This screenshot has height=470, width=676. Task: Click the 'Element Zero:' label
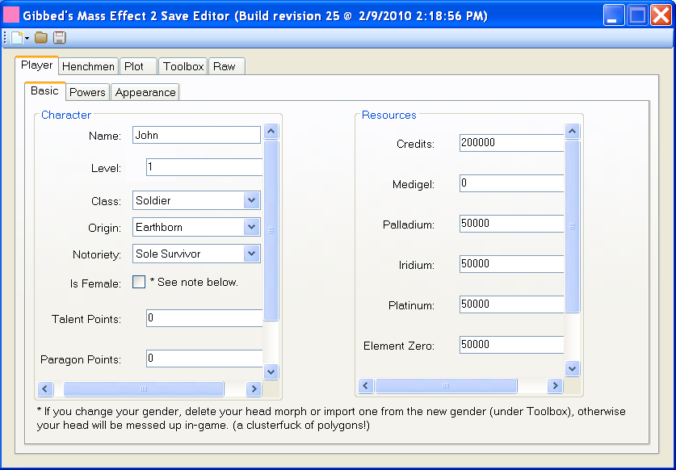click(x=399, y=346)
